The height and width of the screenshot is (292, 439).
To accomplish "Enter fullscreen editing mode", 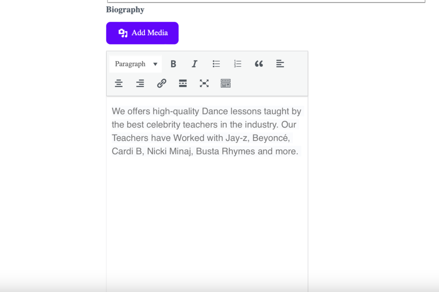I will coord(204,83).
